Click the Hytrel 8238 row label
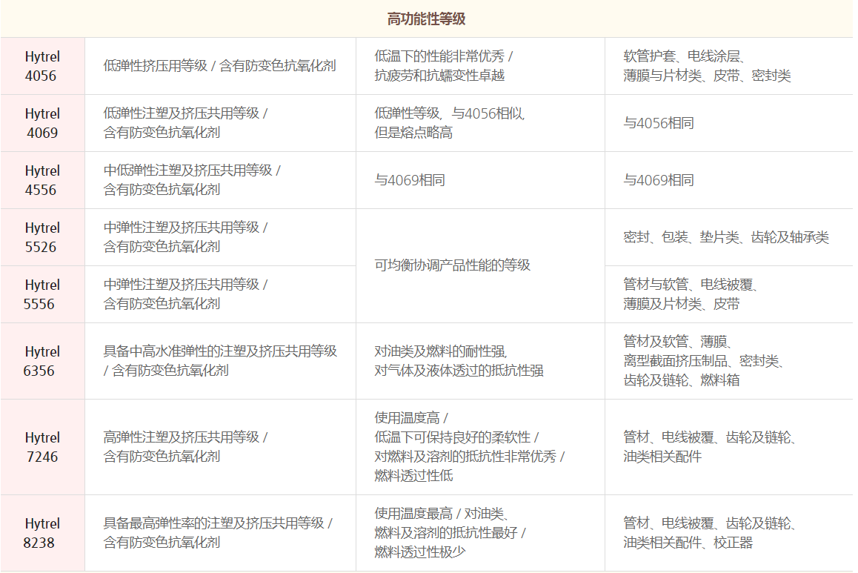This screenshot has width=858, height=573. [x=42, y=533]
